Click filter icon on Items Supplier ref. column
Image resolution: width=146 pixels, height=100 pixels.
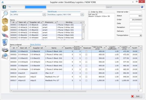pos(41,22)
